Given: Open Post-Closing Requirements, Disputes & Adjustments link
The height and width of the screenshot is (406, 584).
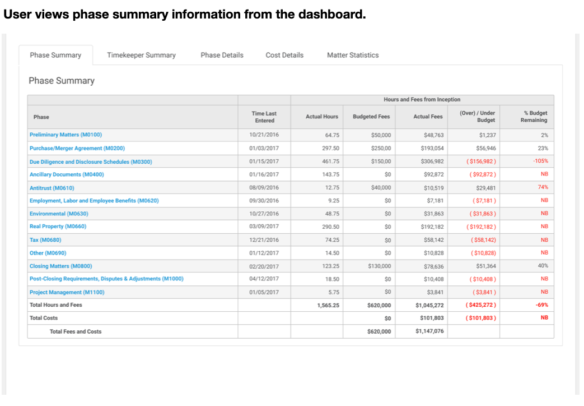Looking at the screenshot, I should [x=106, y=279].
